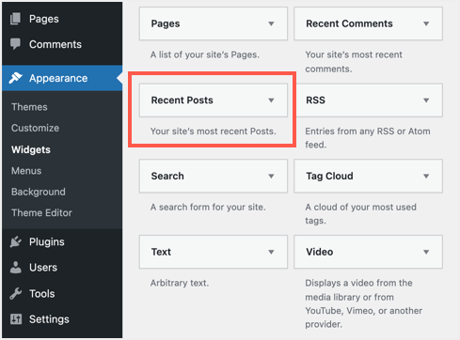The image size is (460, 340).
Task: Select the Search widget title
Action: tap(167, 176)
